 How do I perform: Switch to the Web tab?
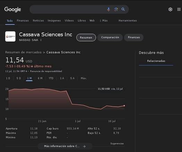[x=92, y=20]
